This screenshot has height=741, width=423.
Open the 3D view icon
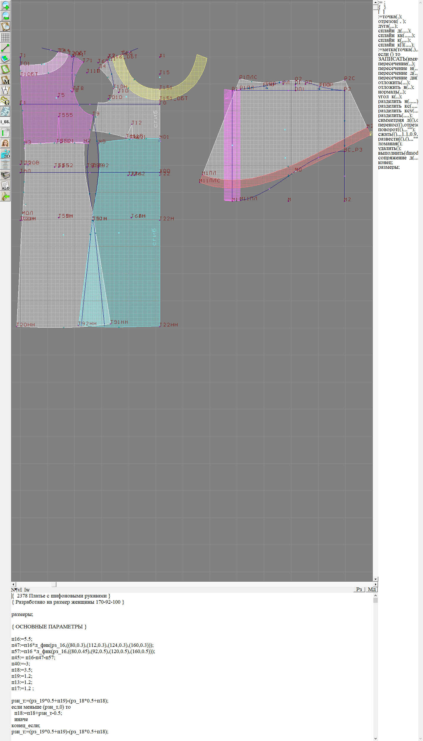click(5, 154)
